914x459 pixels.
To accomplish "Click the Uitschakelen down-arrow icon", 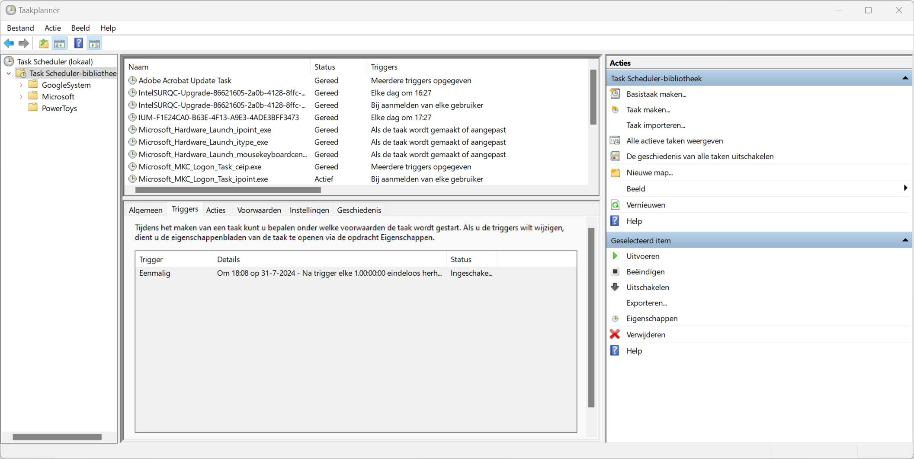I will click(615, 287).
